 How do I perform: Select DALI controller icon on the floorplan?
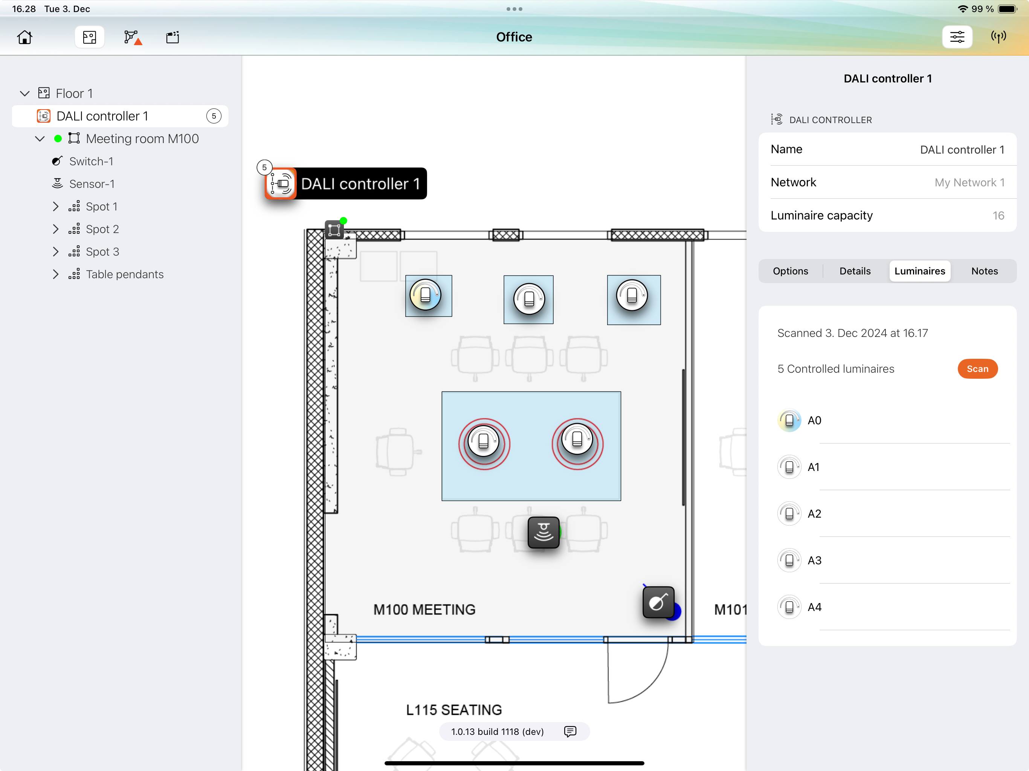coord(281,184)
